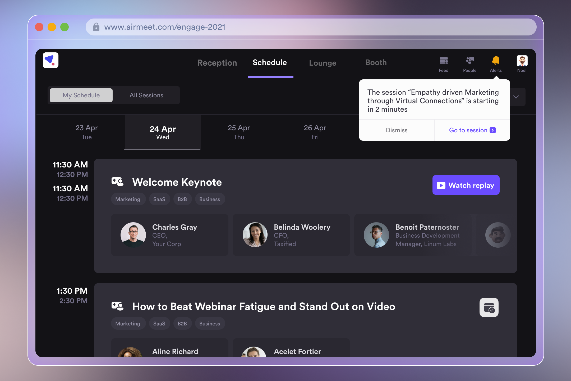Image resolution: width=571 pixels, height=381 pixels.
Task: Click the Welcome Keynote session type icon
Action: tap(117, 182)
